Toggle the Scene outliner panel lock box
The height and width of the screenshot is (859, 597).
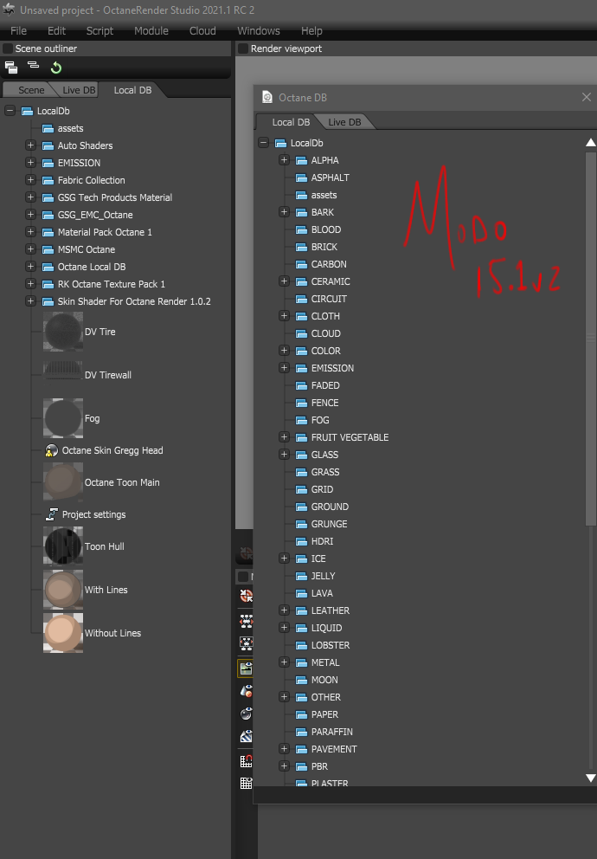[x=8, y=48]
